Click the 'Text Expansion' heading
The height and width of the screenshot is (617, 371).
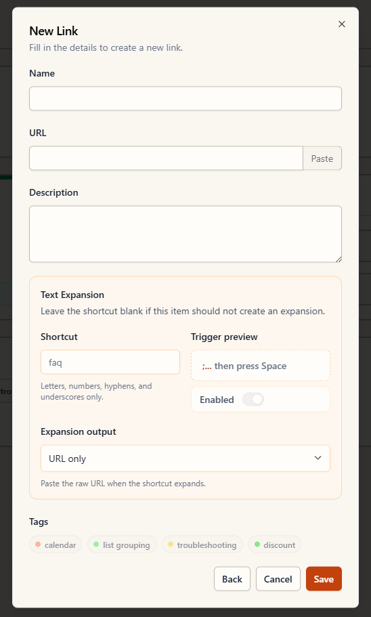pyautogui.click(x=72, y=295)
